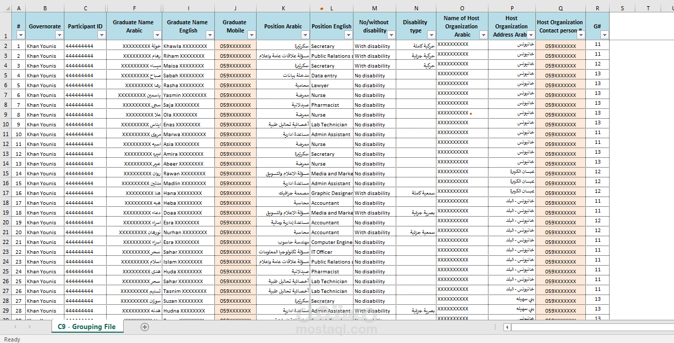Click the Ready status bar indicator
674x343 pixels.
pyautogui.click(x=12, y=339)
